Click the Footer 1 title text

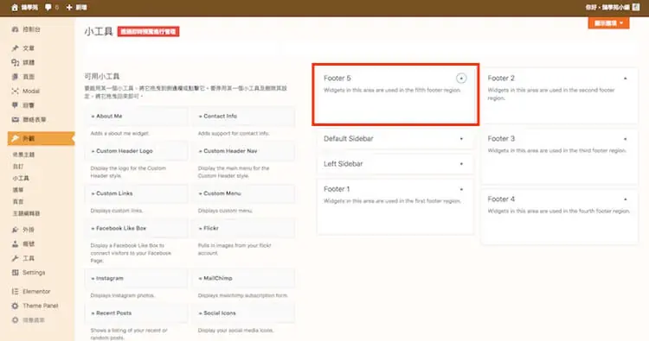pos(337,189)
